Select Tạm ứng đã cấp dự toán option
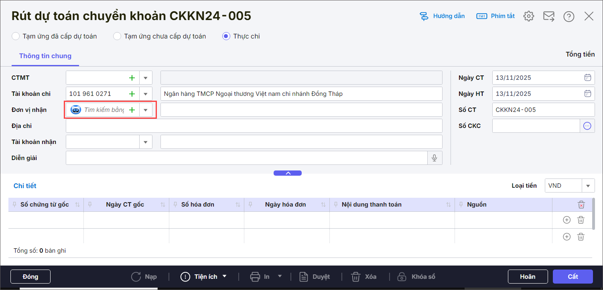Screen dimensions: 603x290 (16, 37)
